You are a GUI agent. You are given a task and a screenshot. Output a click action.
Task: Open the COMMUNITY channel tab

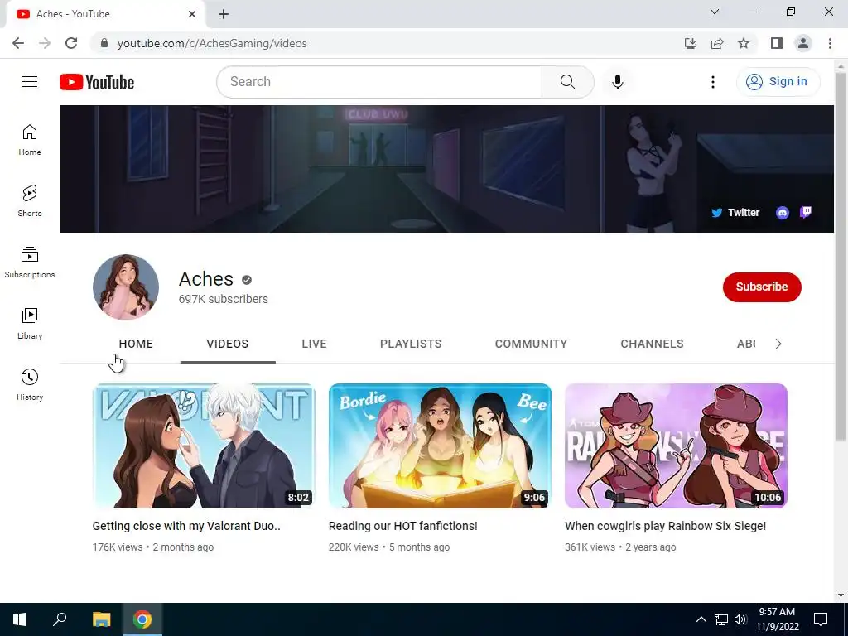[531, 344]
